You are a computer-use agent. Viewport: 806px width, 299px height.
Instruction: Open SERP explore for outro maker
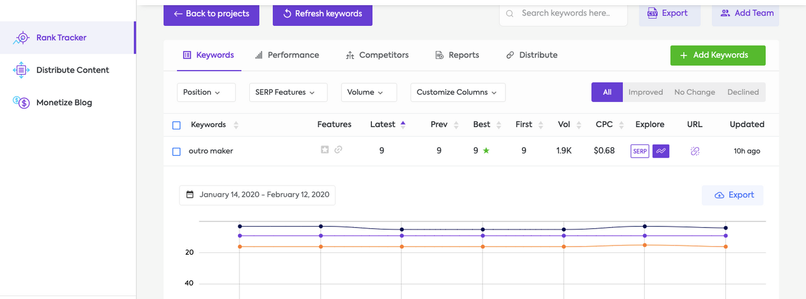[x=640, y=151]
